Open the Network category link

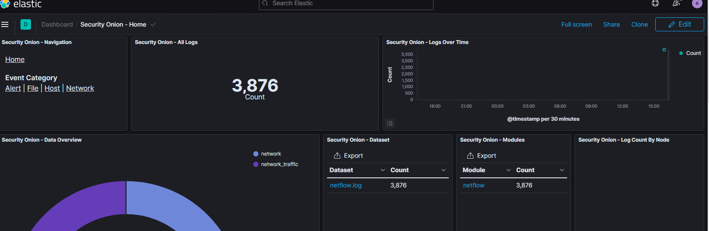80,88
